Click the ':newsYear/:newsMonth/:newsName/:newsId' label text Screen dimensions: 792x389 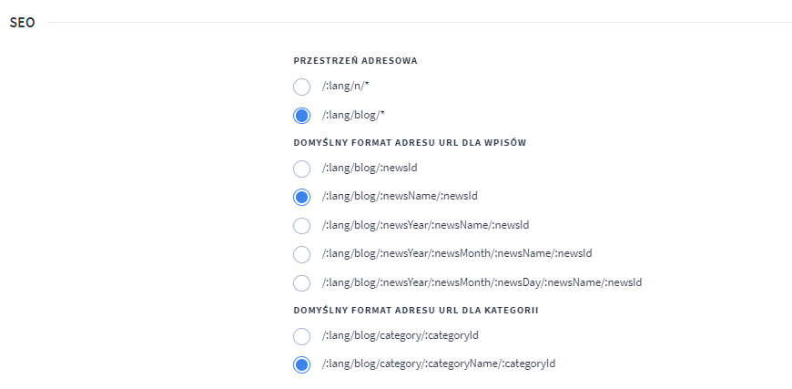(x=457, y=253)
